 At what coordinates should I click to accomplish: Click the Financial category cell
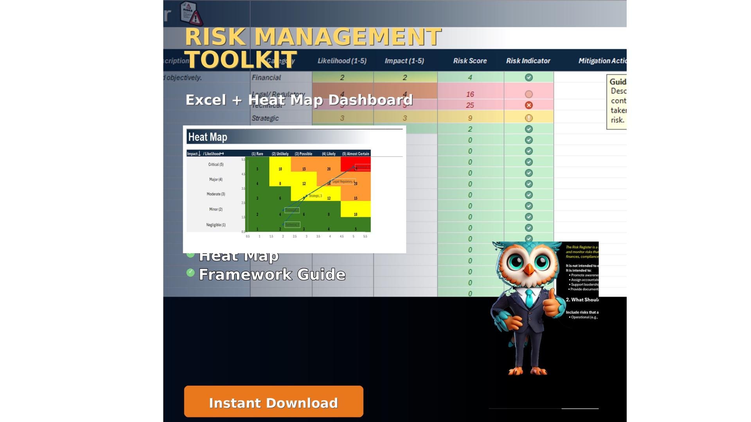(281, 77)
